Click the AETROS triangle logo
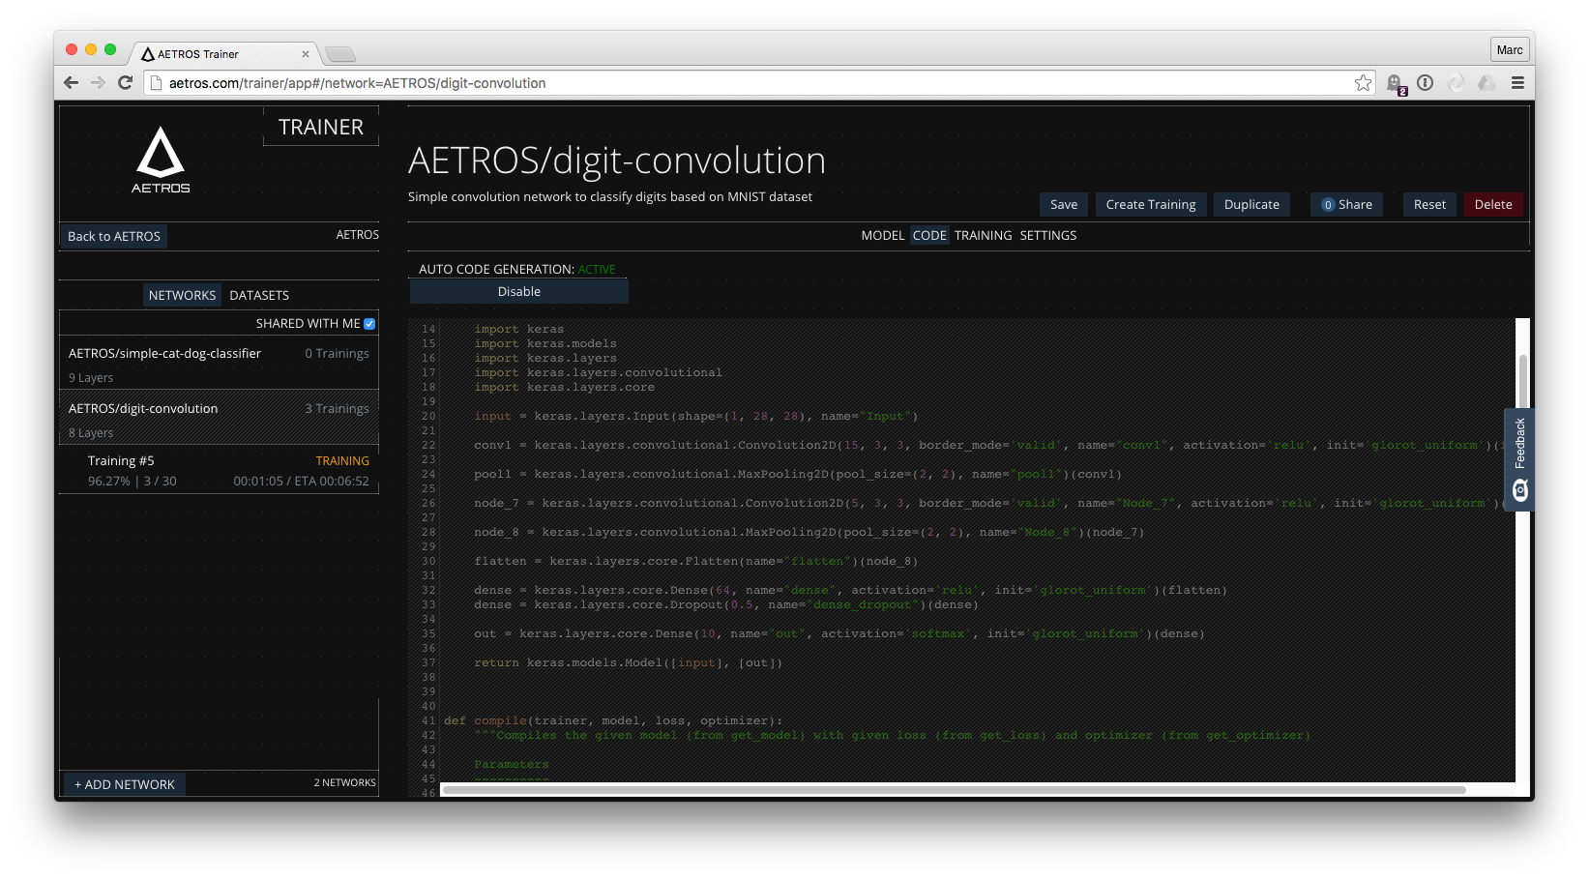Screen dimensions: 1589x879 [161, 160]
